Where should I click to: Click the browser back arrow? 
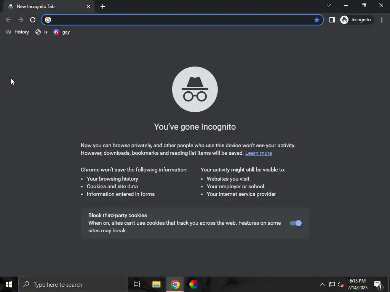[x=8, y=20]
